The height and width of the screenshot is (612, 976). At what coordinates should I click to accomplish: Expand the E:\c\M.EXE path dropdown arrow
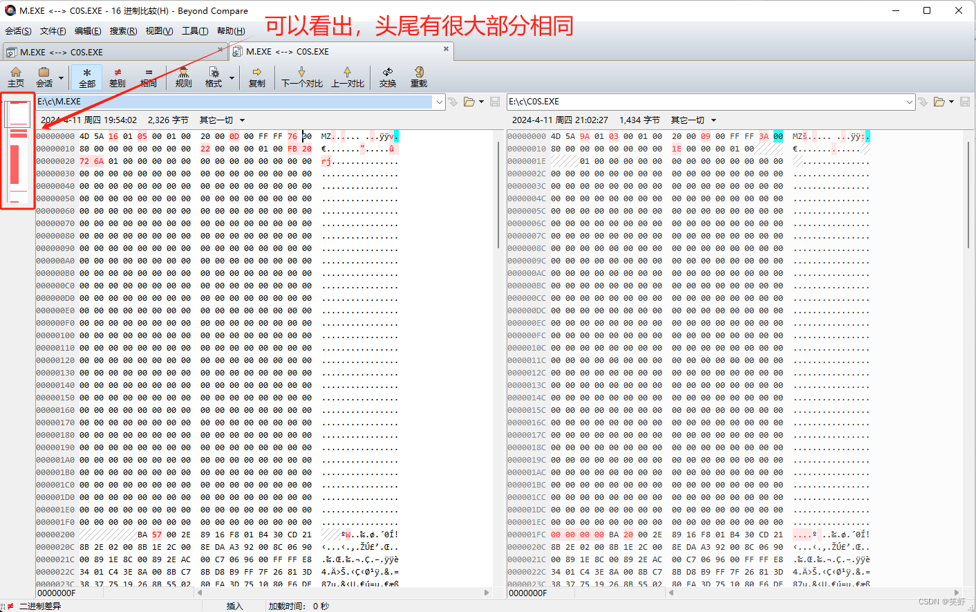click(440, 102)
